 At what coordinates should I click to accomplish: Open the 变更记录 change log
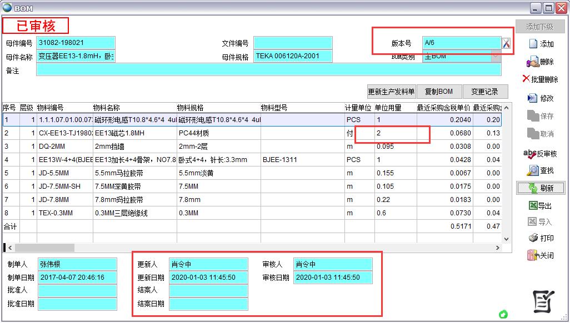pyautogui.click(x=484, y=92)
